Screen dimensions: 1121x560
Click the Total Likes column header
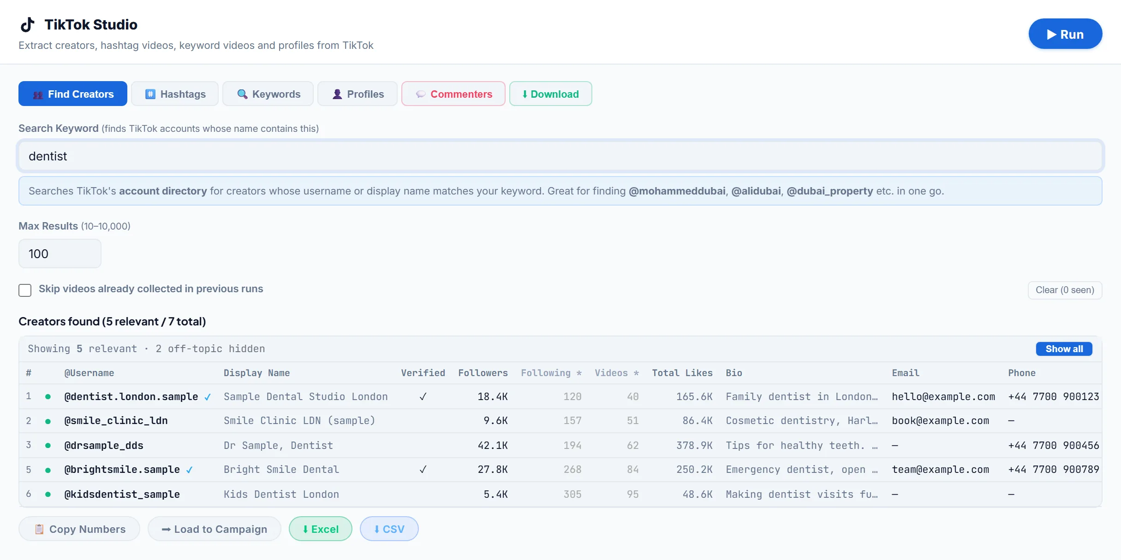pyautogui.click(x=682, y=373)
